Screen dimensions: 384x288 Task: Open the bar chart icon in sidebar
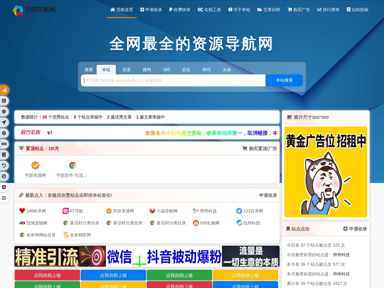[4, 101]
